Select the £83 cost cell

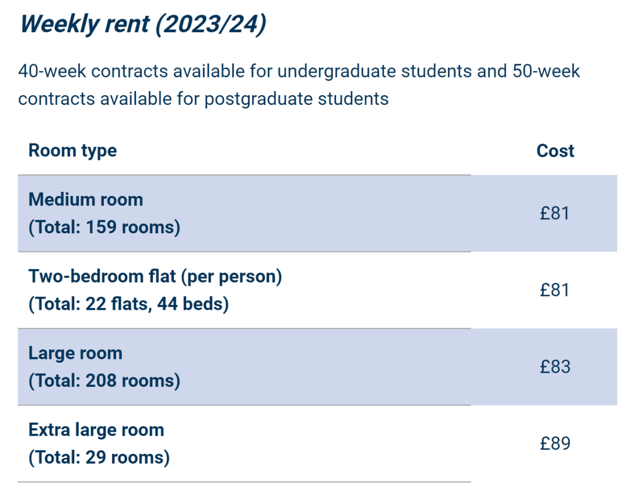click(x=555, y=367)
